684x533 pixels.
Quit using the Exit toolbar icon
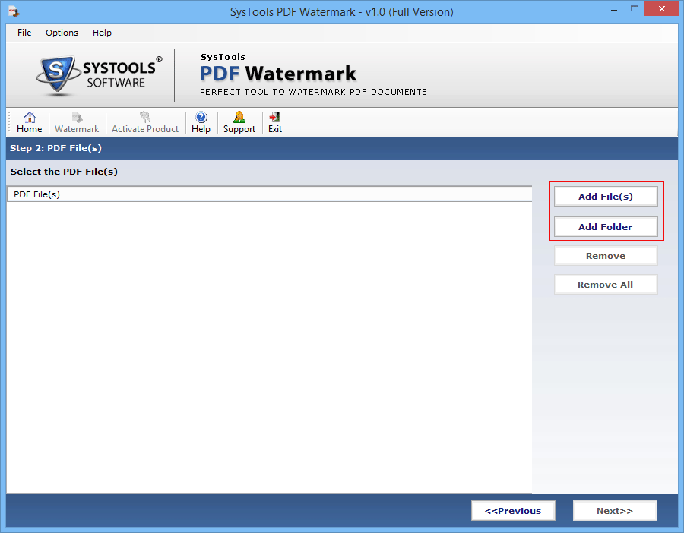(275, 122)
